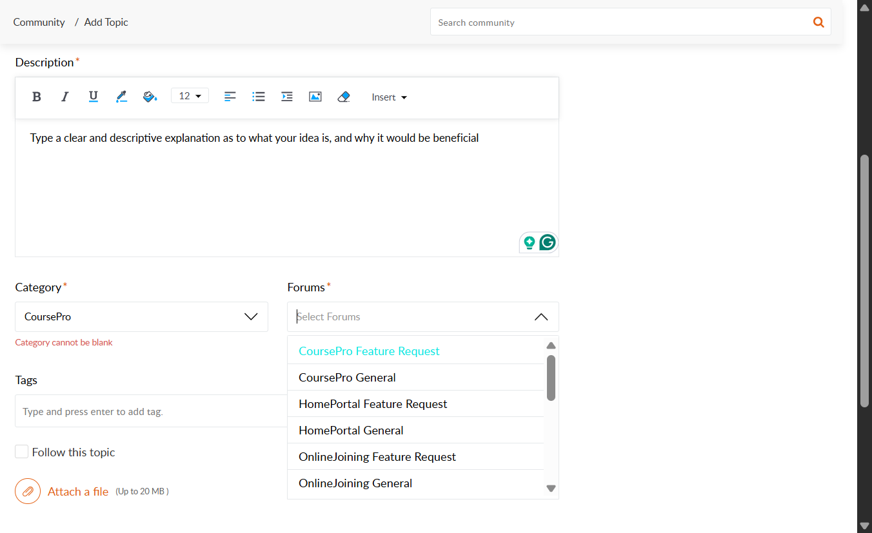Open the Category dropdown showing CoursePro
The image size is (872, 533).
pos(141,316)
